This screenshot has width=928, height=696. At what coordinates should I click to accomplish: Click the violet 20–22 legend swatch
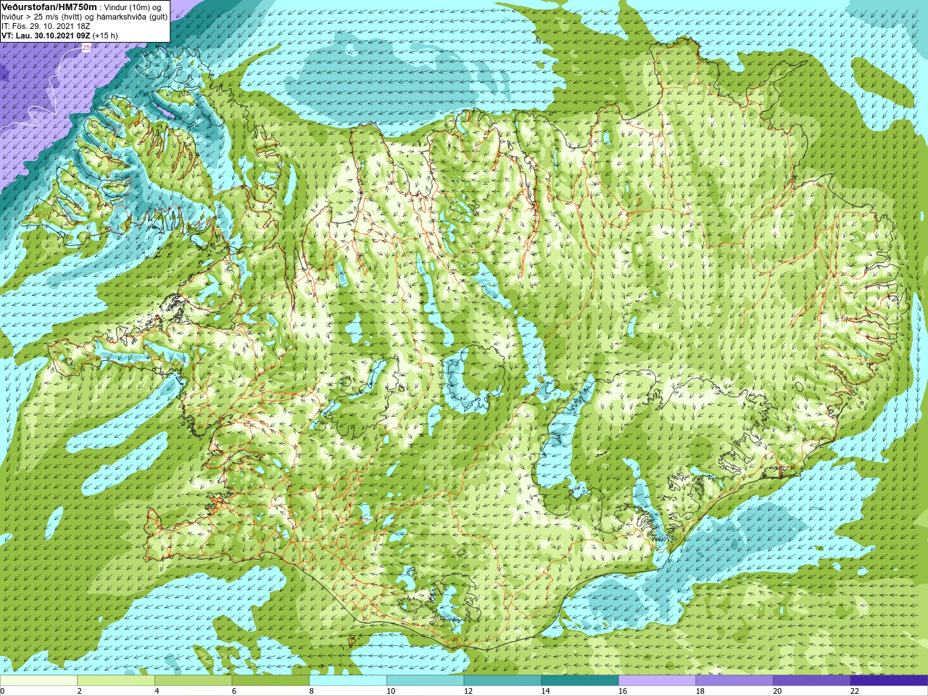click(812, 681)
